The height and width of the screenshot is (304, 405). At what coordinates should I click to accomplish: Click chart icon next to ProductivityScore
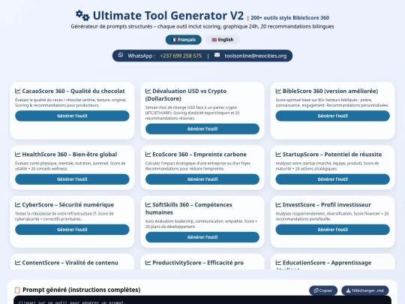(x=148, y=263)
